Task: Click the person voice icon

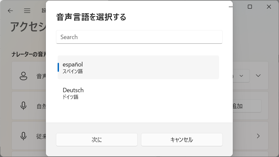Action: point(23,76)
